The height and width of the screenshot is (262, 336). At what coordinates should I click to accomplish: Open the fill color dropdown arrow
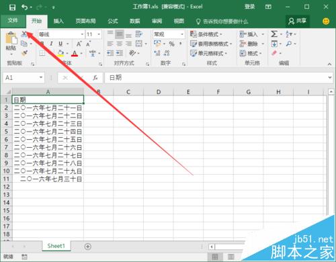[x=67, y=54]
